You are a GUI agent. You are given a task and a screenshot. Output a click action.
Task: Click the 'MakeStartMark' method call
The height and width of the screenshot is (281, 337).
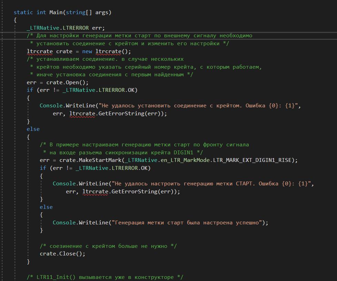pos(100,160)
